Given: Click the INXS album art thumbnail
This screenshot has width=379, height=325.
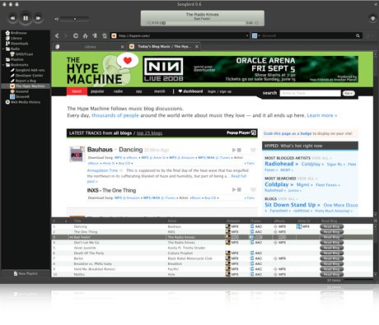Looking at the screenshot, I should (x=77, y=154).
